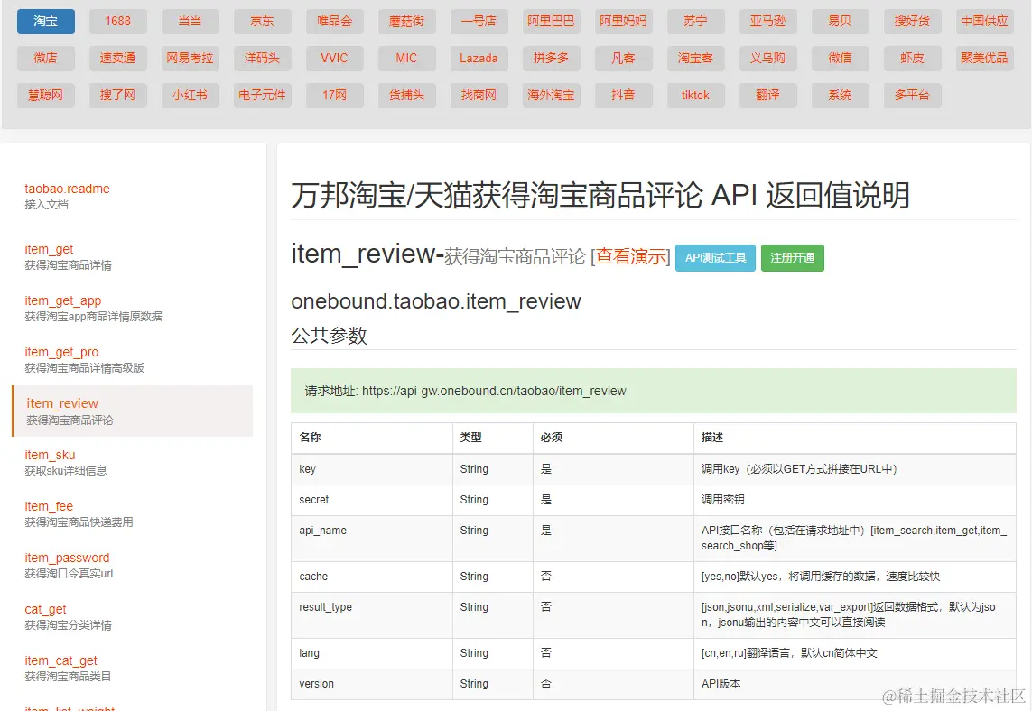1032x711 pixels.
Task: Switch to the tiktok tab
Action: (696, 95)
